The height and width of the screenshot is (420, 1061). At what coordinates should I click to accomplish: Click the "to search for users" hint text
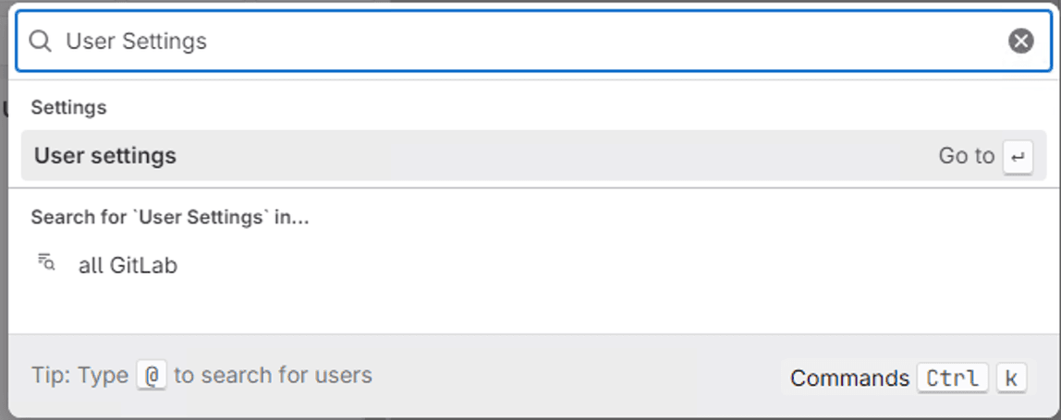(x=273, y=376)
